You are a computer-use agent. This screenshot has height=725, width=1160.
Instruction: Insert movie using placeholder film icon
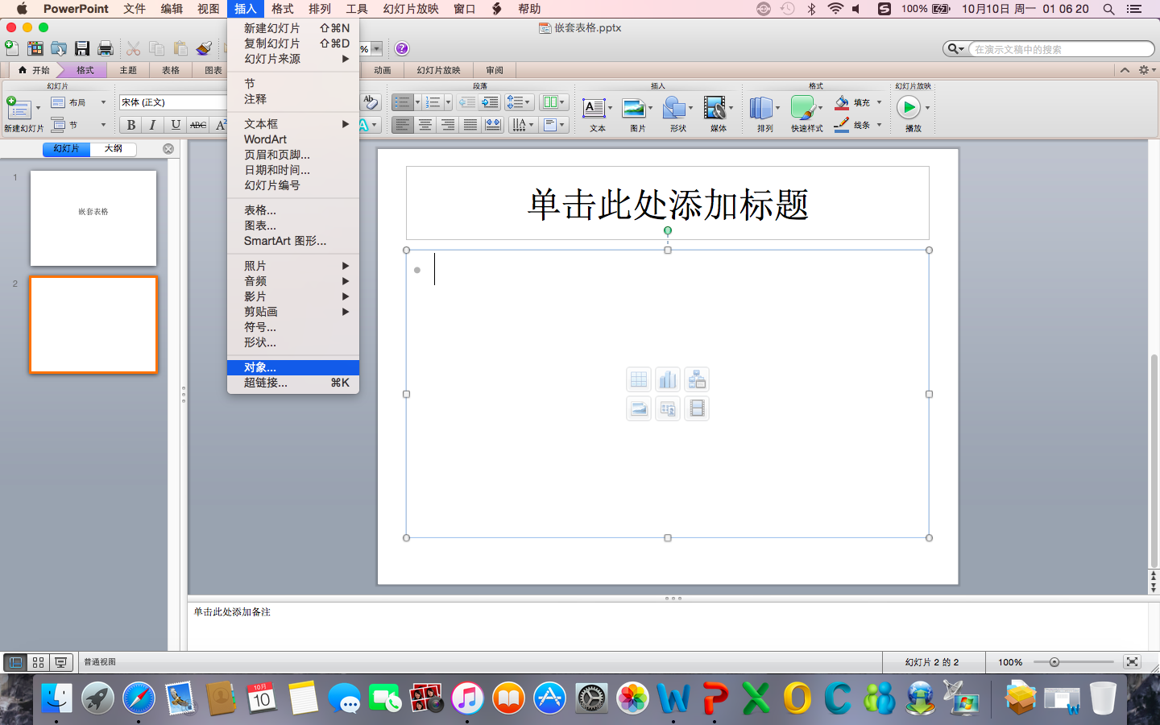(697, 408)
